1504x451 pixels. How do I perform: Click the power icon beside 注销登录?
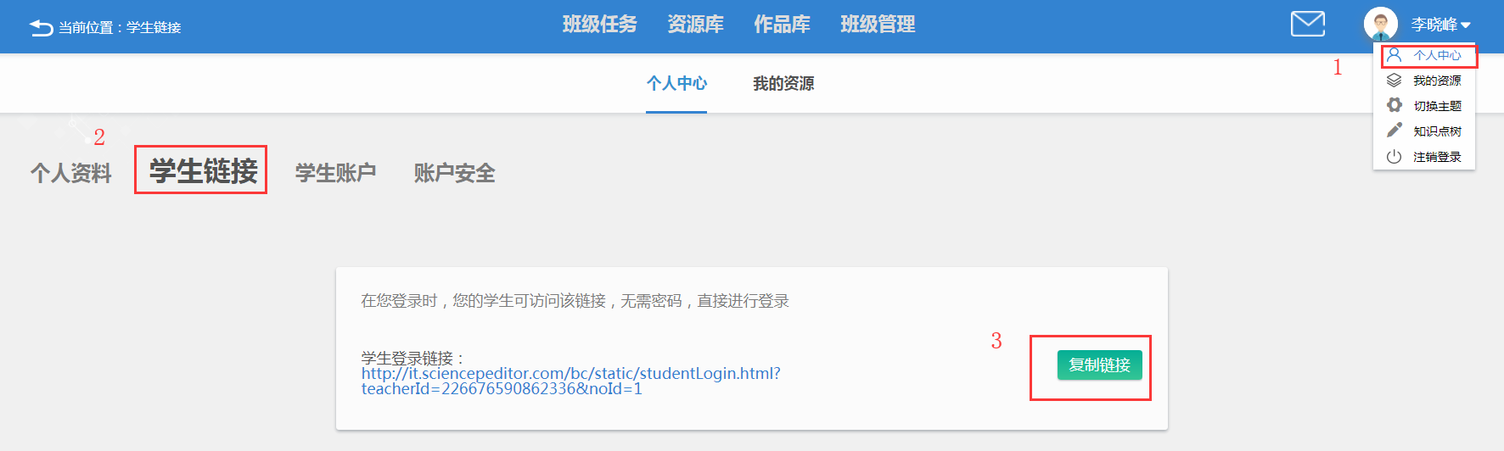pyautogui.click(x=1394, y=157)
